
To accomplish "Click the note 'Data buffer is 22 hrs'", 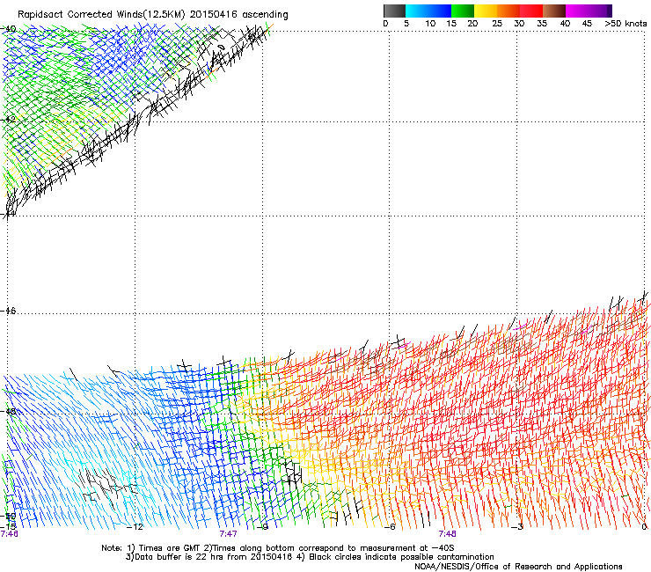I will pos(179,557).
